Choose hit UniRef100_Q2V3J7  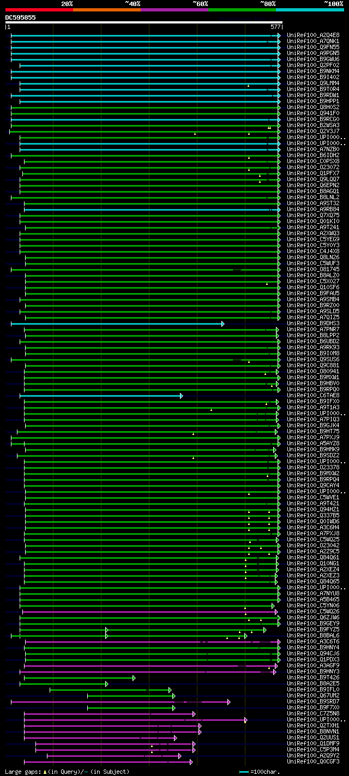(313, 131)
